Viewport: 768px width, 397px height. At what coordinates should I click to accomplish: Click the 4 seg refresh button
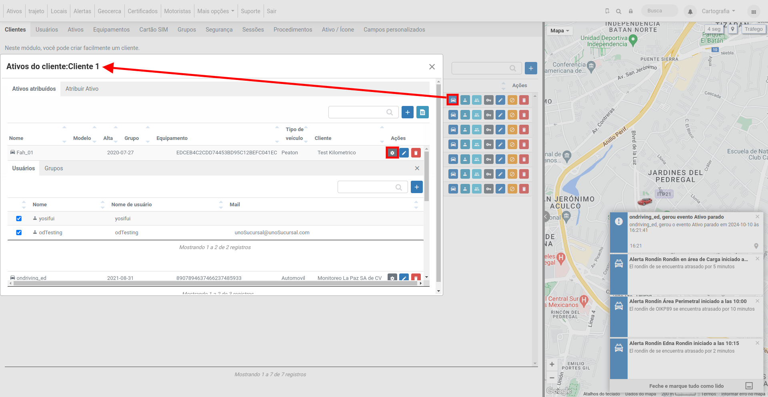coord(714,29)
